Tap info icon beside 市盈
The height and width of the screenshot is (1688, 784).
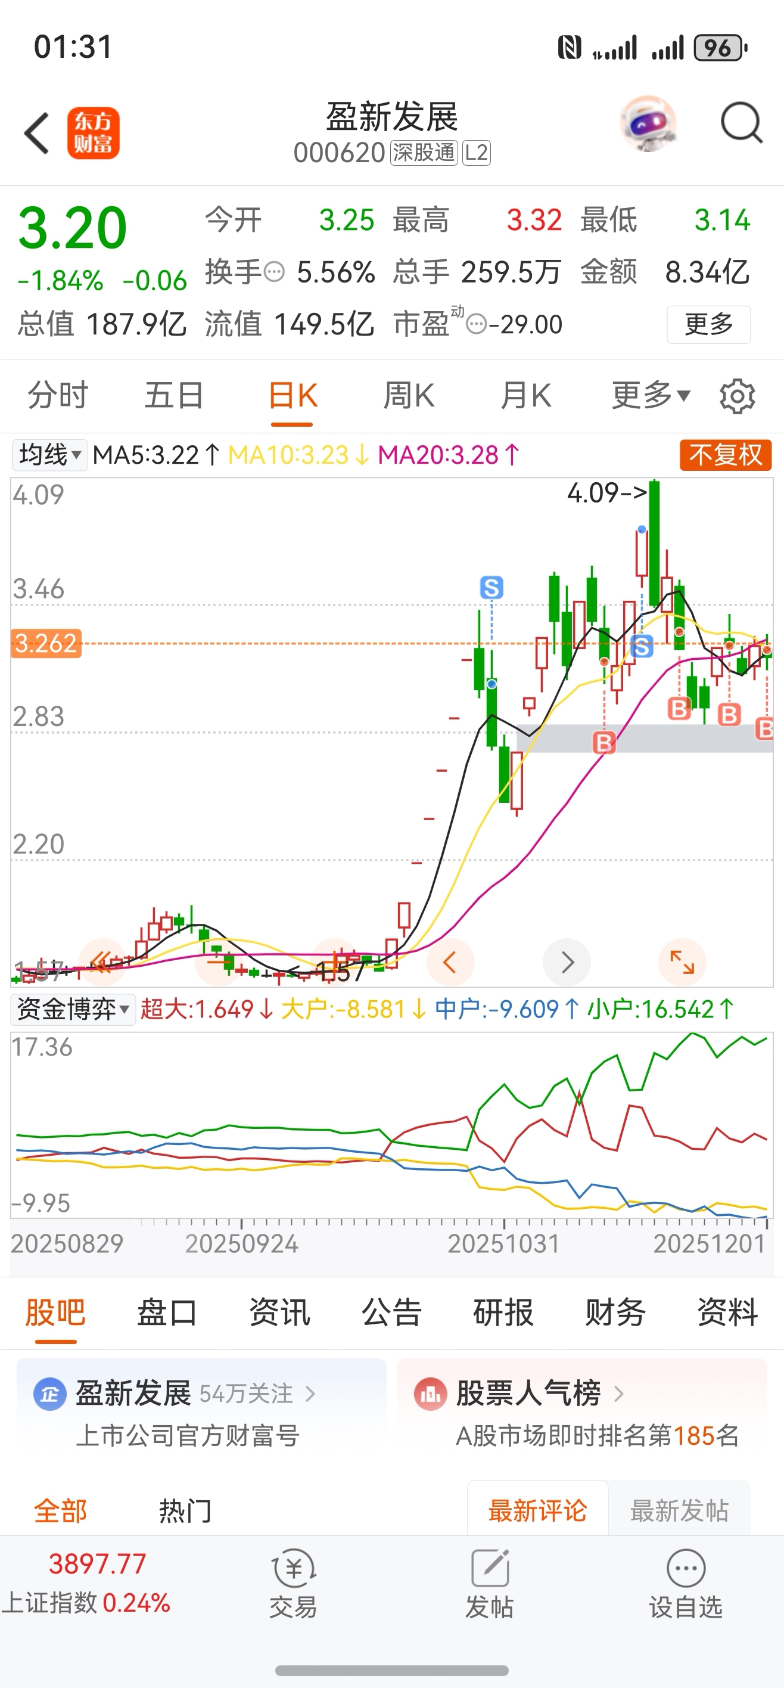click(x=477, y=324)
